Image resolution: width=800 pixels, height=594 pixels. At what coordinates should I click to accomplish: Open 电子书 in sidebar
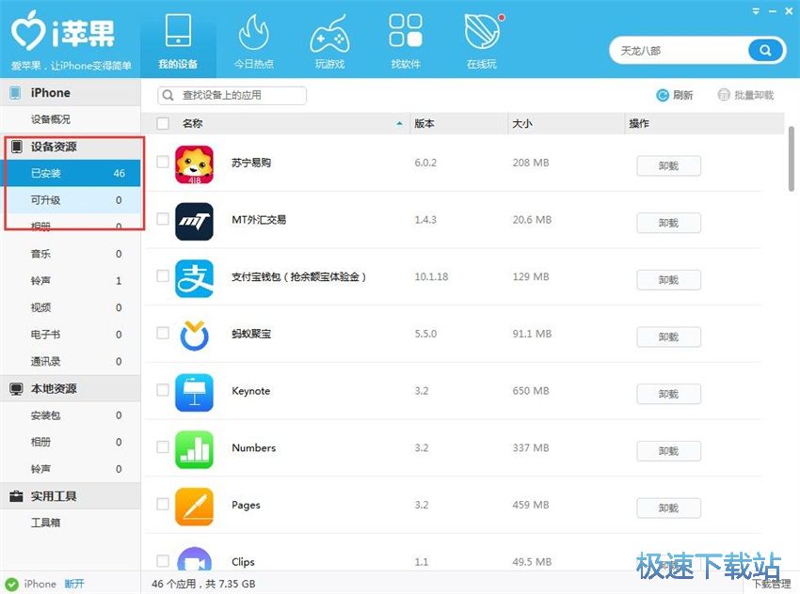(71, 335)
